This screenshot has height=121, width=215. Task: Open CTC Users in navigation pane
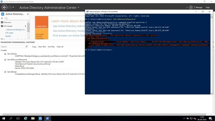tap(9, 33)
